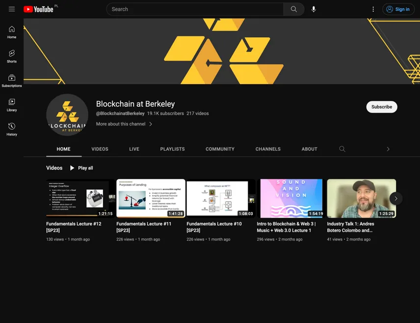
Task: Click More about this channel text
Action: 121,124
